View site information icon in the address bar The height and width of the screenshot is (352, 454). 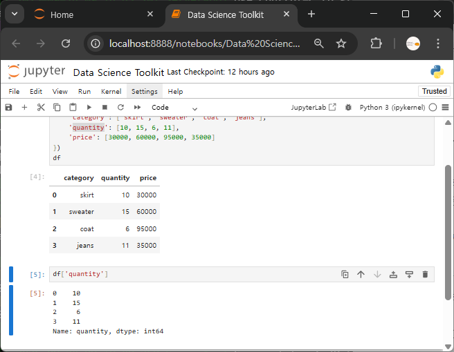click(x=96, y=43)
